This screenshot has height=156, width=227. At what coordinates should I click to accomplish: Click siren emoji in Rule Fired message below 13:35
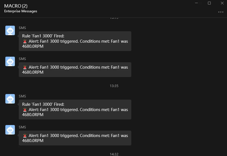pos(25,110)
